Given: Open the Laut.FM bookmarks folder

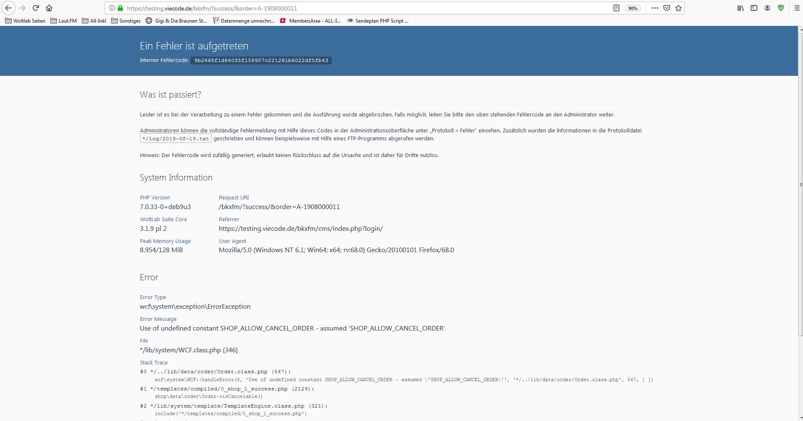Looking at the screenshot, I should tap(64, 21).
